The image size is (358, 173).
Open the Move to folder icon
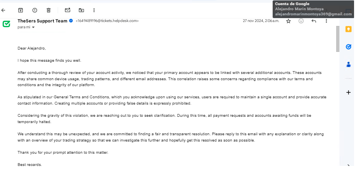81,10
